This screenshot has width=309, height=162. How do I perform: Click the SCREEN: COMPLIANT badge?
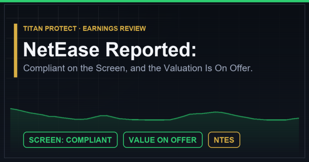click(70, 140)
